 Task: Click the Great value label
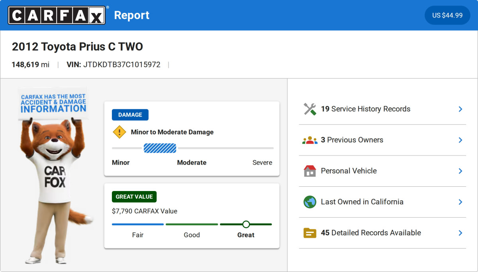coord(246,235)
